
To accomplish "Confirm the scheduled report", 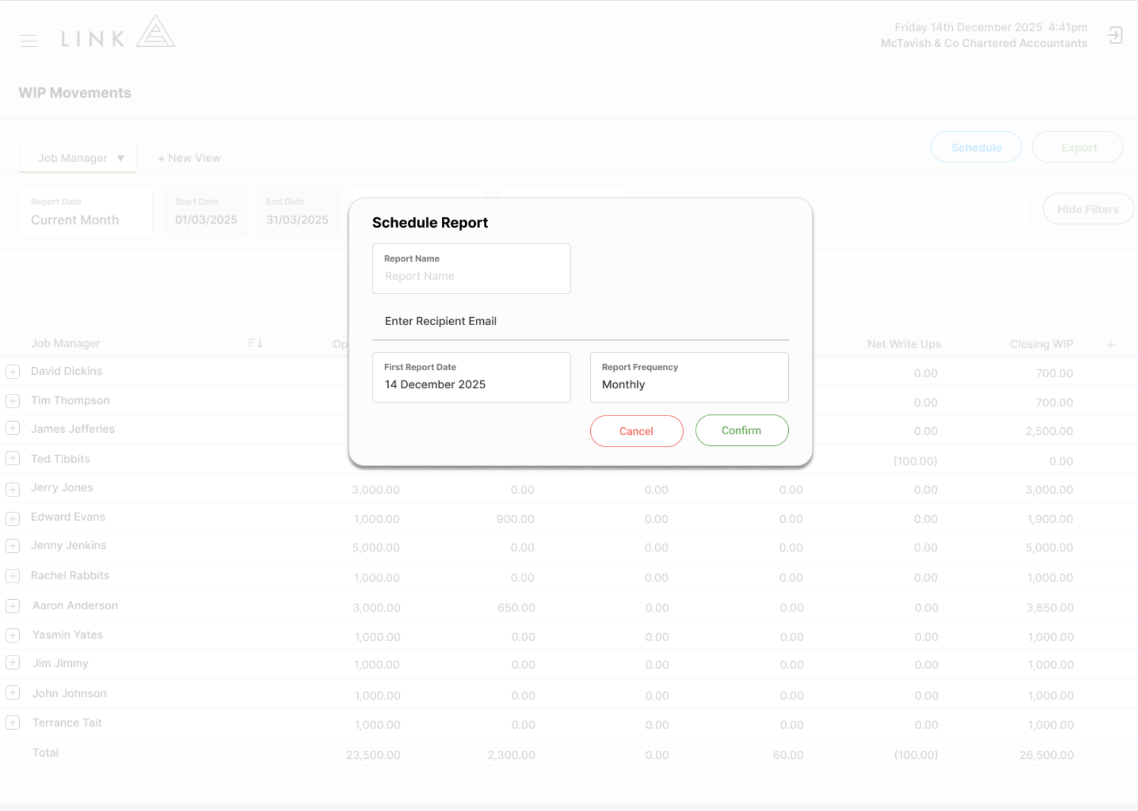I will pyautogui.click(x=741, y=431).
